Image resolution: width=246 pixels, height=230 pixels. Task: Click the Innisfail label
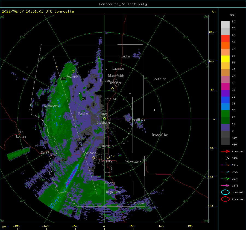tap(110, 99)
